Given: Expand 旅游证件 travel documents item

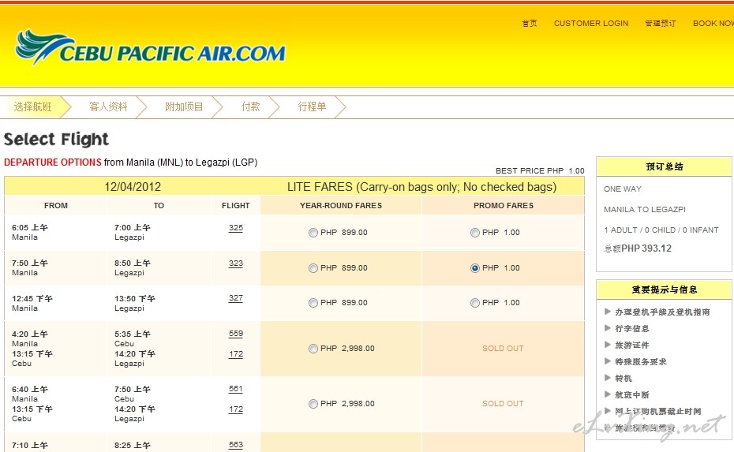Looking at the screenshot, I should tap(631, 345).
